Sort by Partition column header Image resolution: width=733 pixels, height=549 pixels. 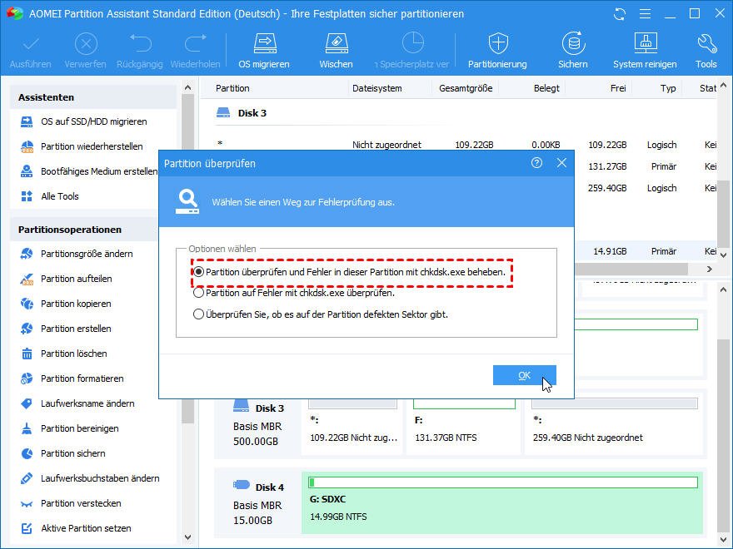232,88
